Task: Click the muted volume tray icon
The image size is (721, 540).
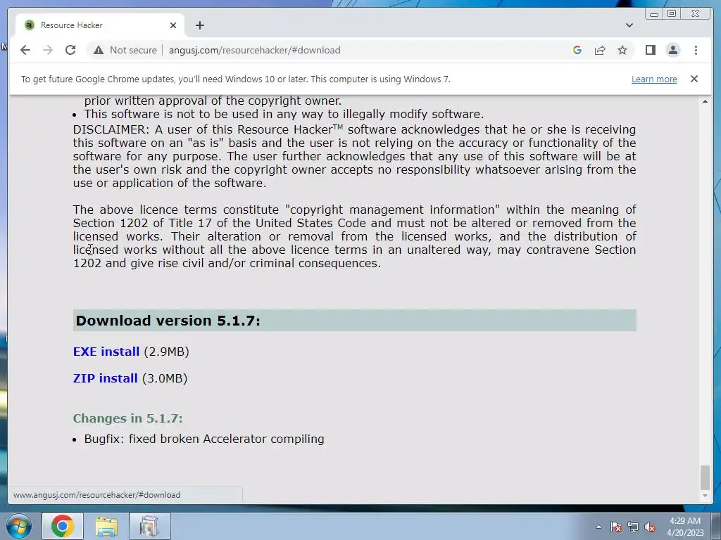Action: [650, 527]
